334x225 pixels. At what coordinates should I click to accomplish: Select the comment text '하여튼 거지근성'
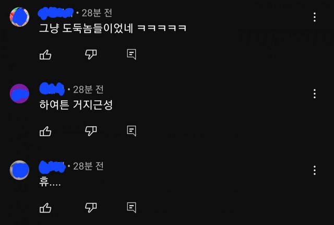point(76,105)
